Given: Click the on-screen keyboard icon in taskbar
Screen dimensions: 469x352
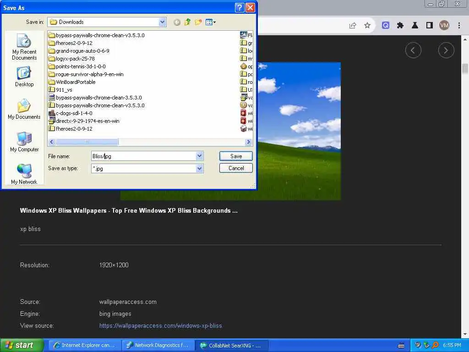Looking at the screenshot, I should [x=401, y=346].
